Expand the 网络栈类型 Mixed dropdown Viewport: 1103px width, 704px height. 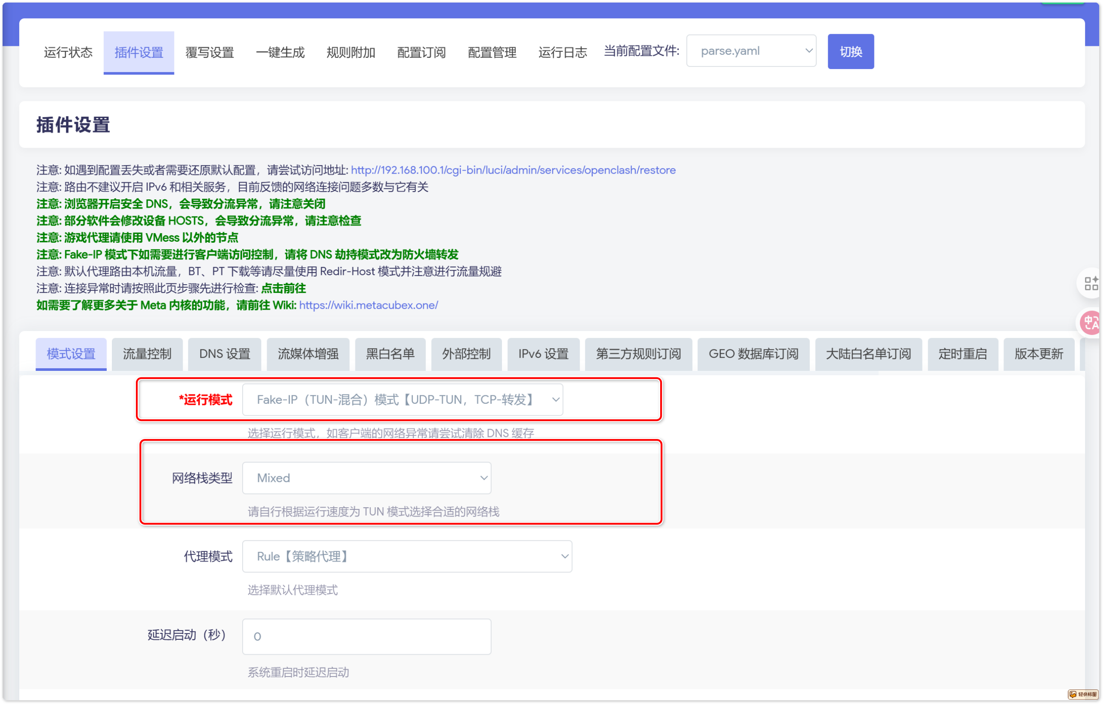(367, 478)
